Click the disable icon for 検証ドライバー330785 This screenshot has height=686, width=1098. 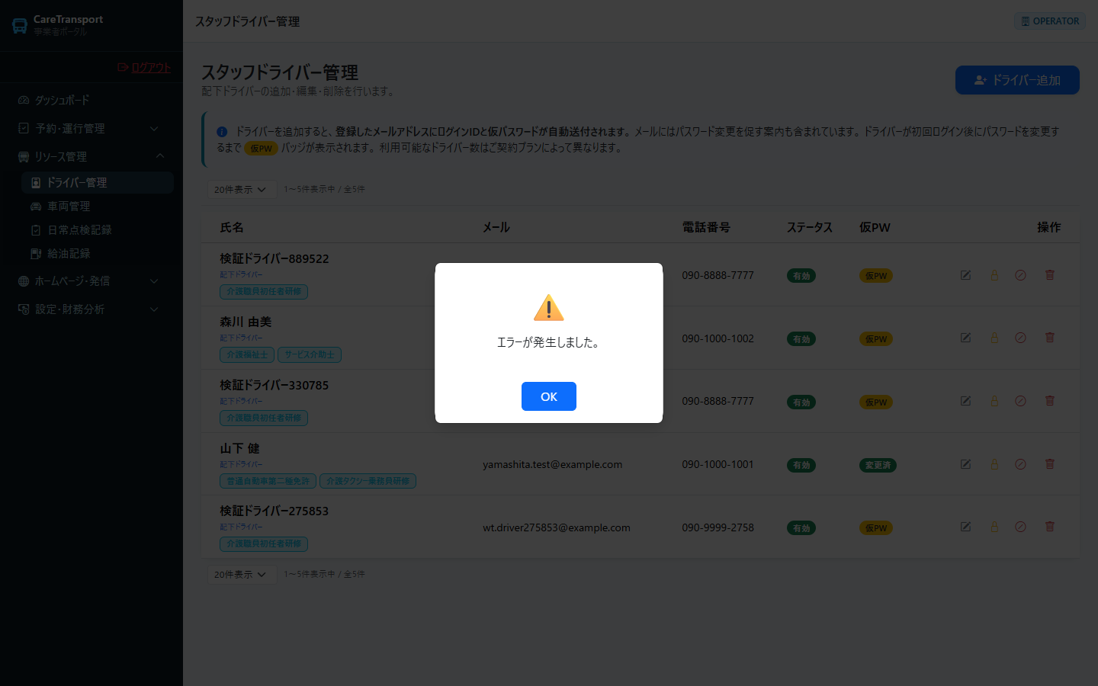(x=1020, y=401)
